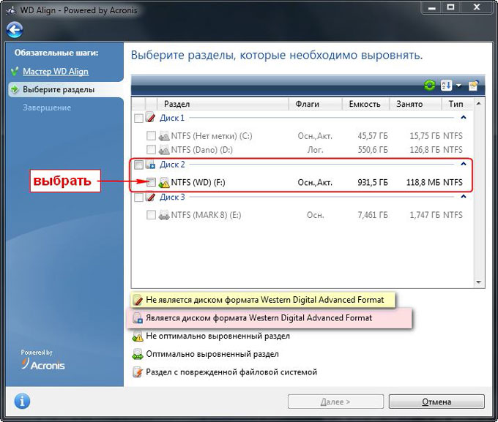
Task: Click the Disk 2 advanced format drive icon
Action: click(x=151, y=165)
